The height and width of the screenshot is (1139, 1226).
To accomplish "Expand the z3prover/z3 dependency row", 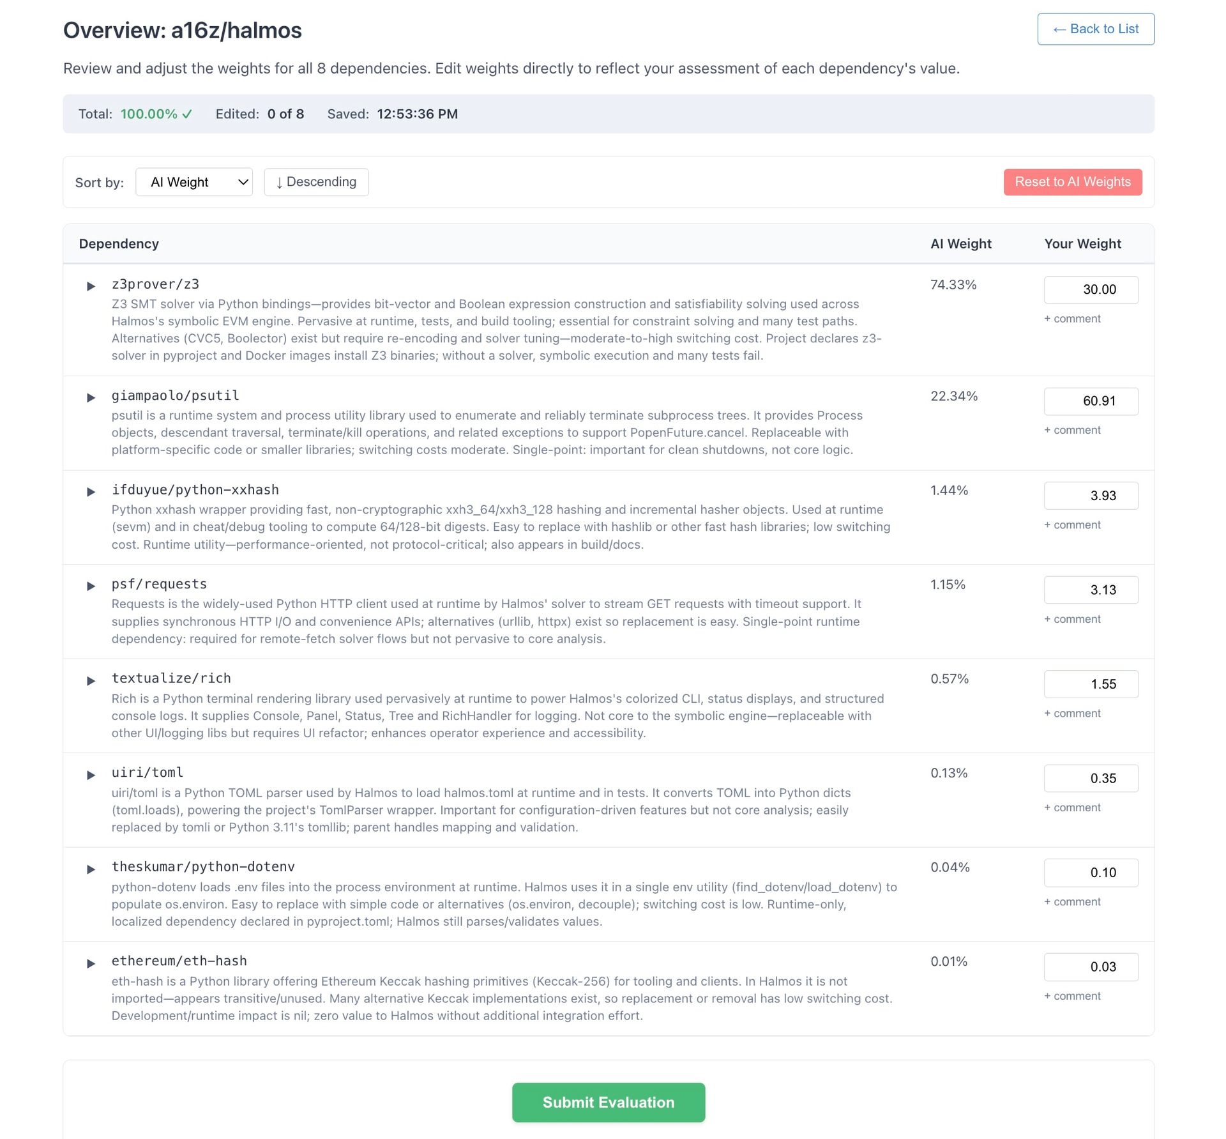I will 91,286.
